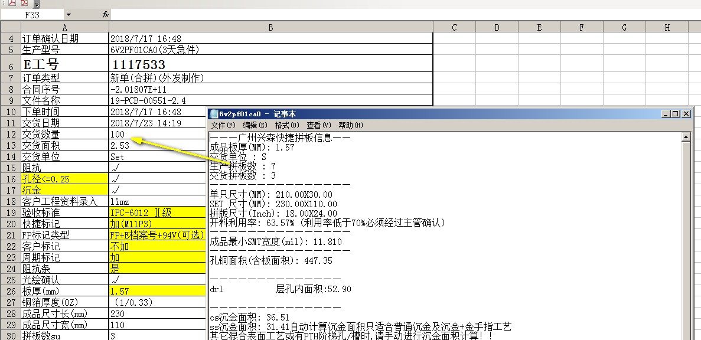Click the Adobe PDF icon next to the toolbar options arrow
Image resolution: width=701 pixels, height=340 pixels.
click(25, 3)
